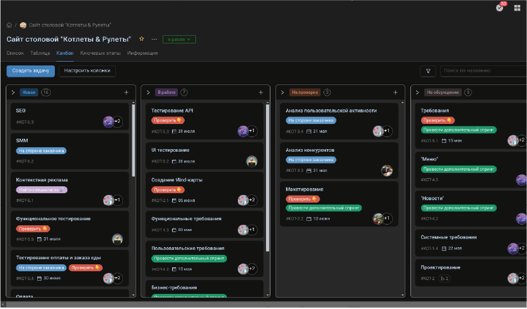Add a task to В работе column
The height and width of the screenshot is (309, 527).
(x=260, y=93)
